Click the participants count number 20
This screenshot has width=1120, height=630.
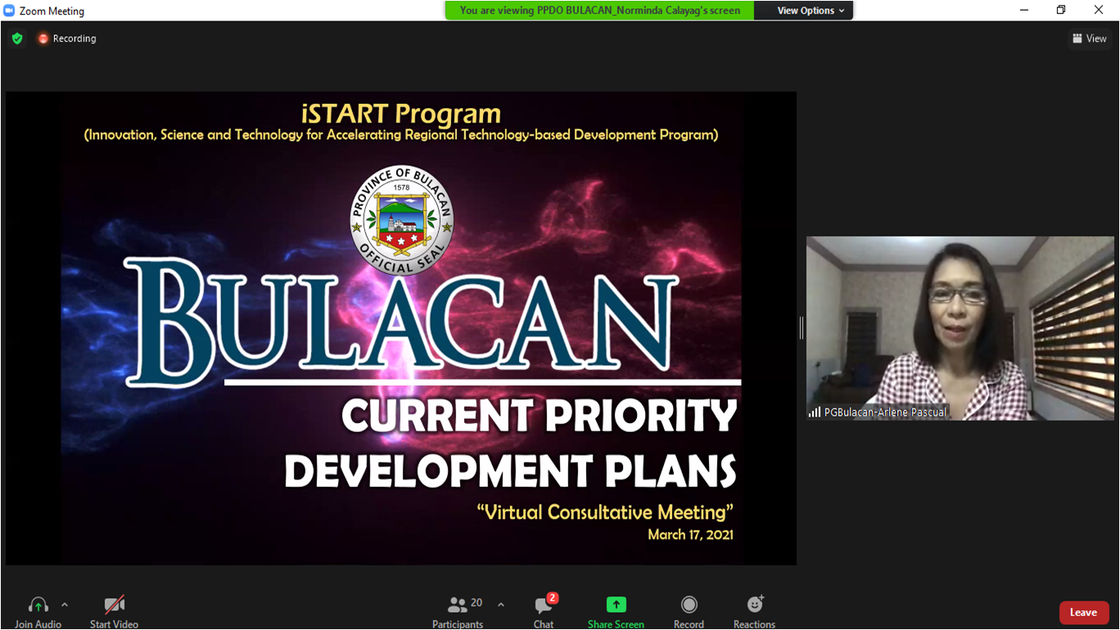pyautogui.click(x=476, y=603)
